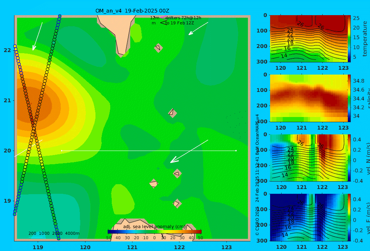Click the '34.8' tick on salinity color bar
The image size is (370, 251).
[x=359, y=81]
